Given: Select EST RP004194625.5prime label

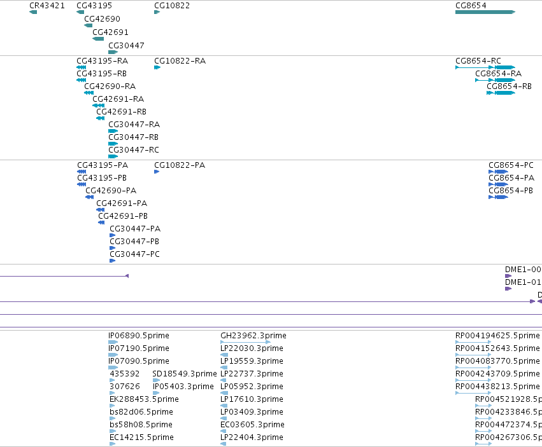Looking at the screenshot, I should pos(498,336).
